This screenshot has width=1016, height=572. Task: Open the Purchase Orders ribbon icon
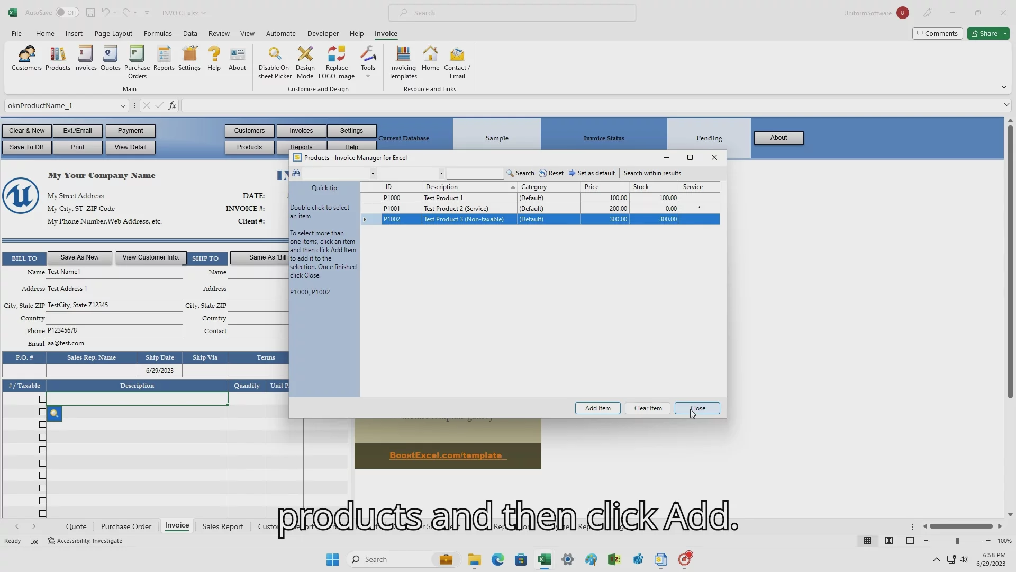click(137, 62)
